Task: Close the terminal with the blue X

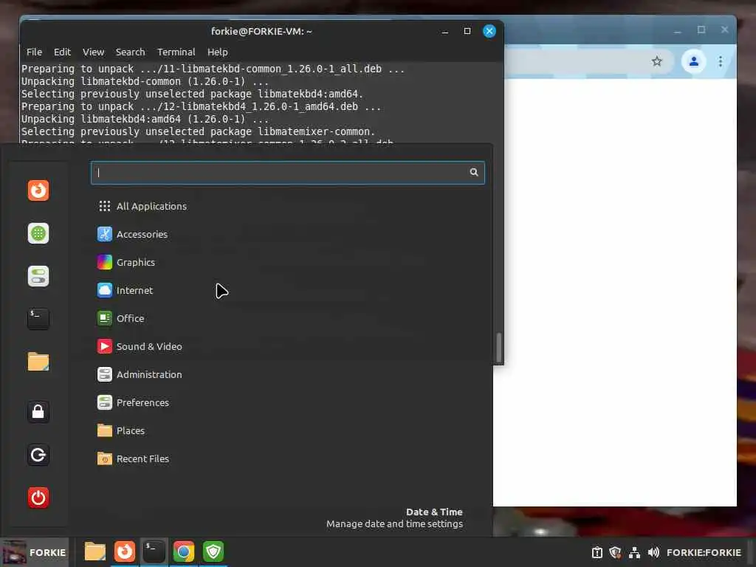Action: point(489,31)
